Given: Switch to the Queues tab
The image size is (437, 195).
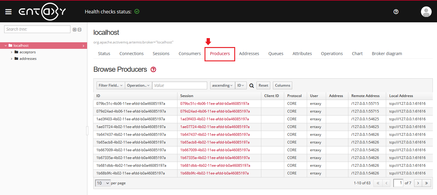Looking at the screenshot, I should pyautogui.click(x=276, y=54).
